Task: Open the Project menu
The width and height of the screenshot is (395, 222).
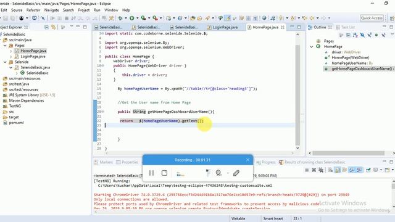Action: (x=84, y=10)
